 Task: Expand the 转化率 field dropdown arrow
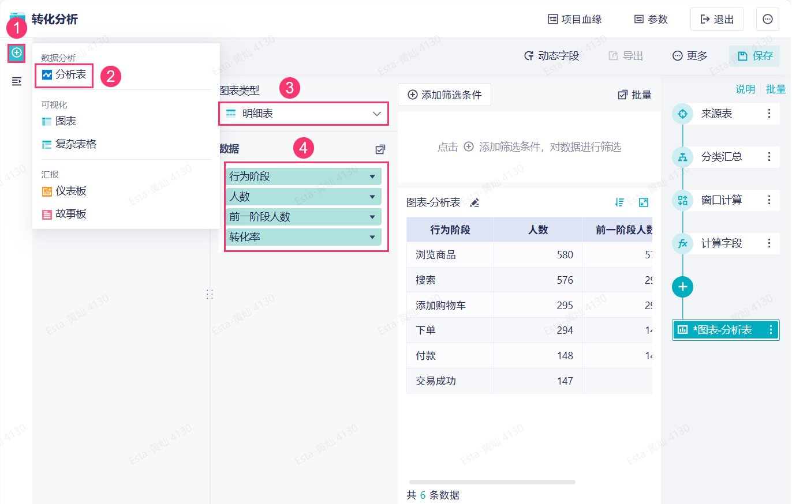point(372,237)
